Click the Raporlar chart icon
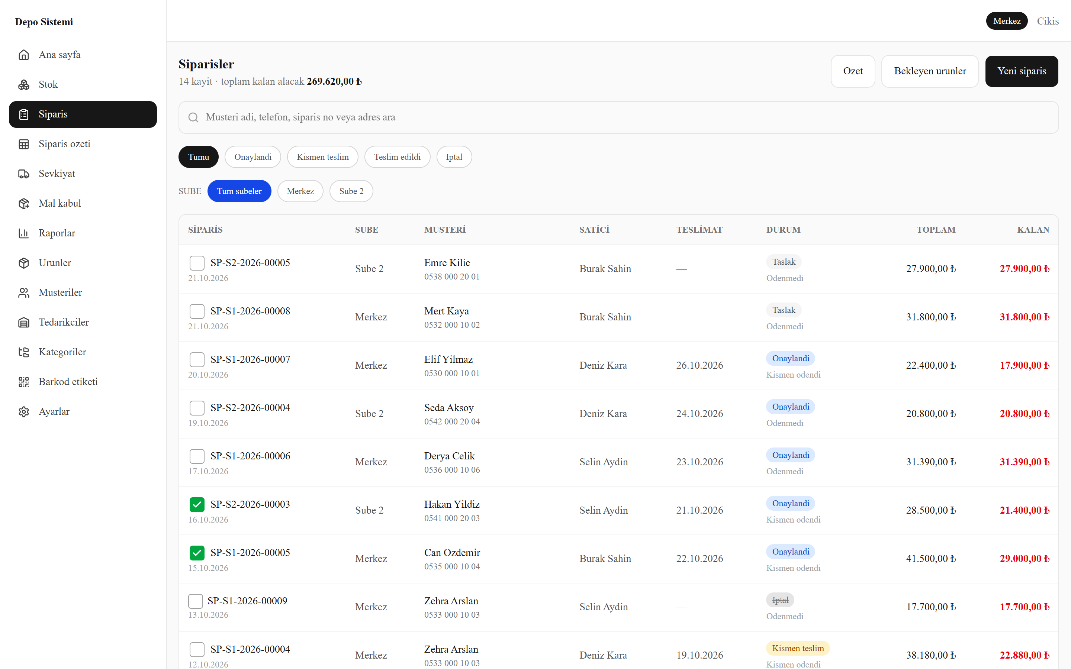The width and height of the screenshot is (1071, 669). pyautogui.click(x=24, y=233)
